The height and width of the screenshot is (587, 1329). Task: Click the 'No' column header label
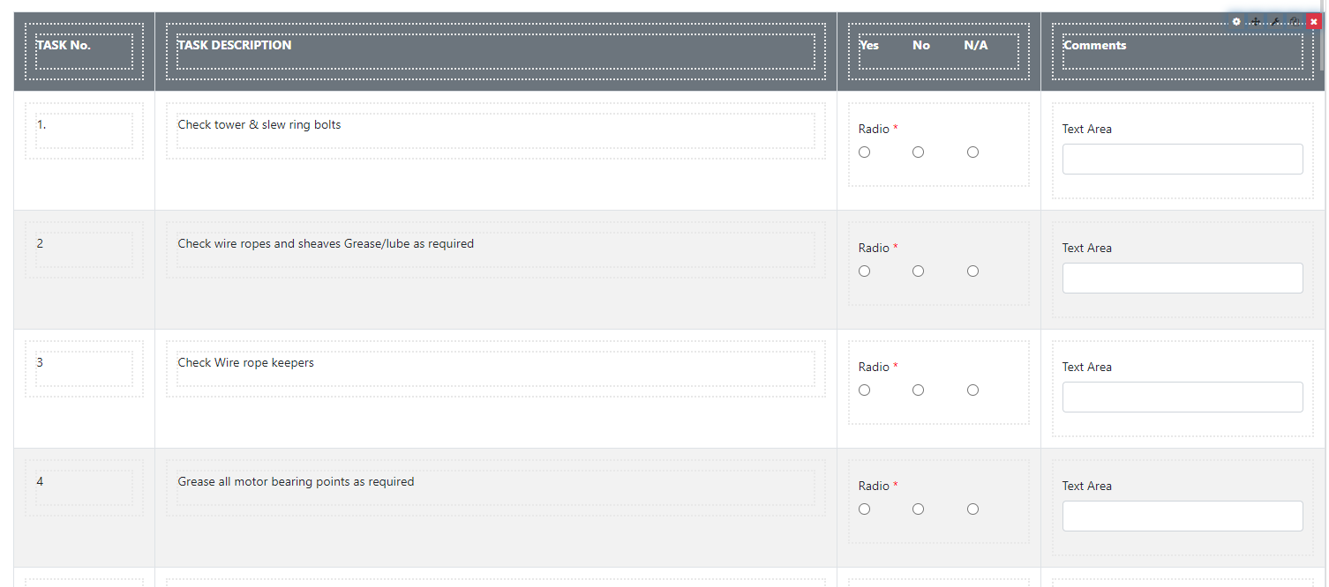click(x=921, y=45)
